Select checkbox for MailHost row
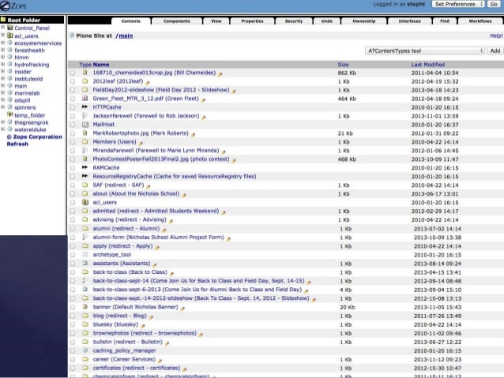Screen dimensions: 504x378 pos(73,125)
